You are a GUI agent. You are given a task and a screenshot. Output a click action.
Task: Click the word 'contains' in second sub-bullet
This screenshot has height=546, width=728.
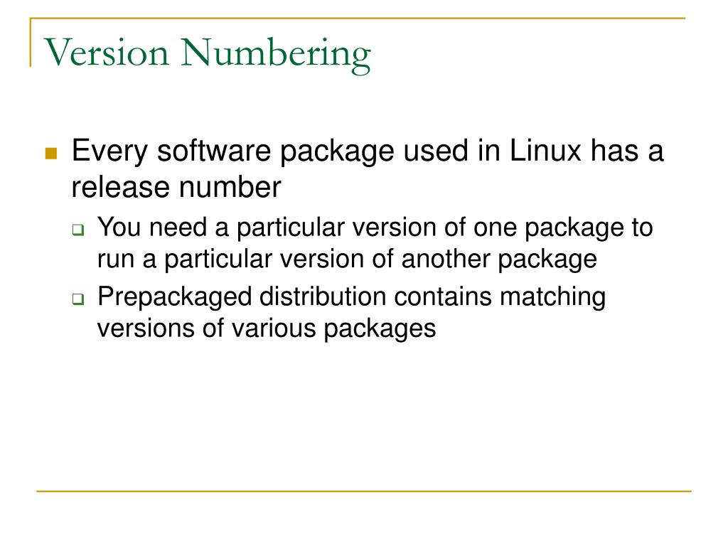click(x=443, y=296)
